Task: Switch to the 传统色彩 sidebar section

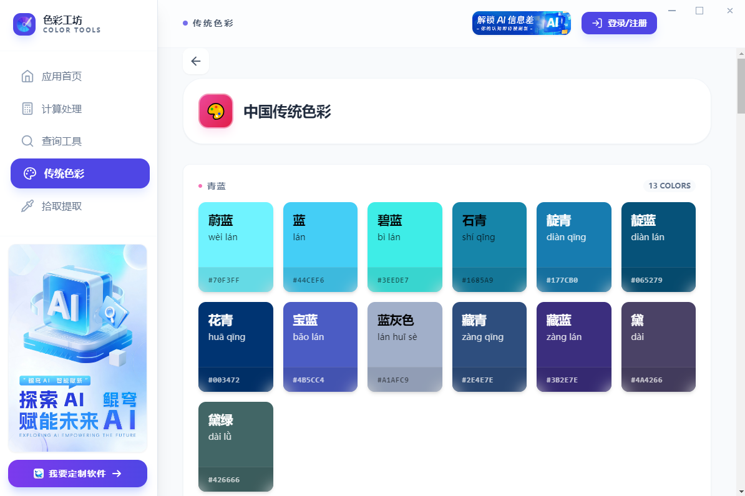Action: click(80, 173)
